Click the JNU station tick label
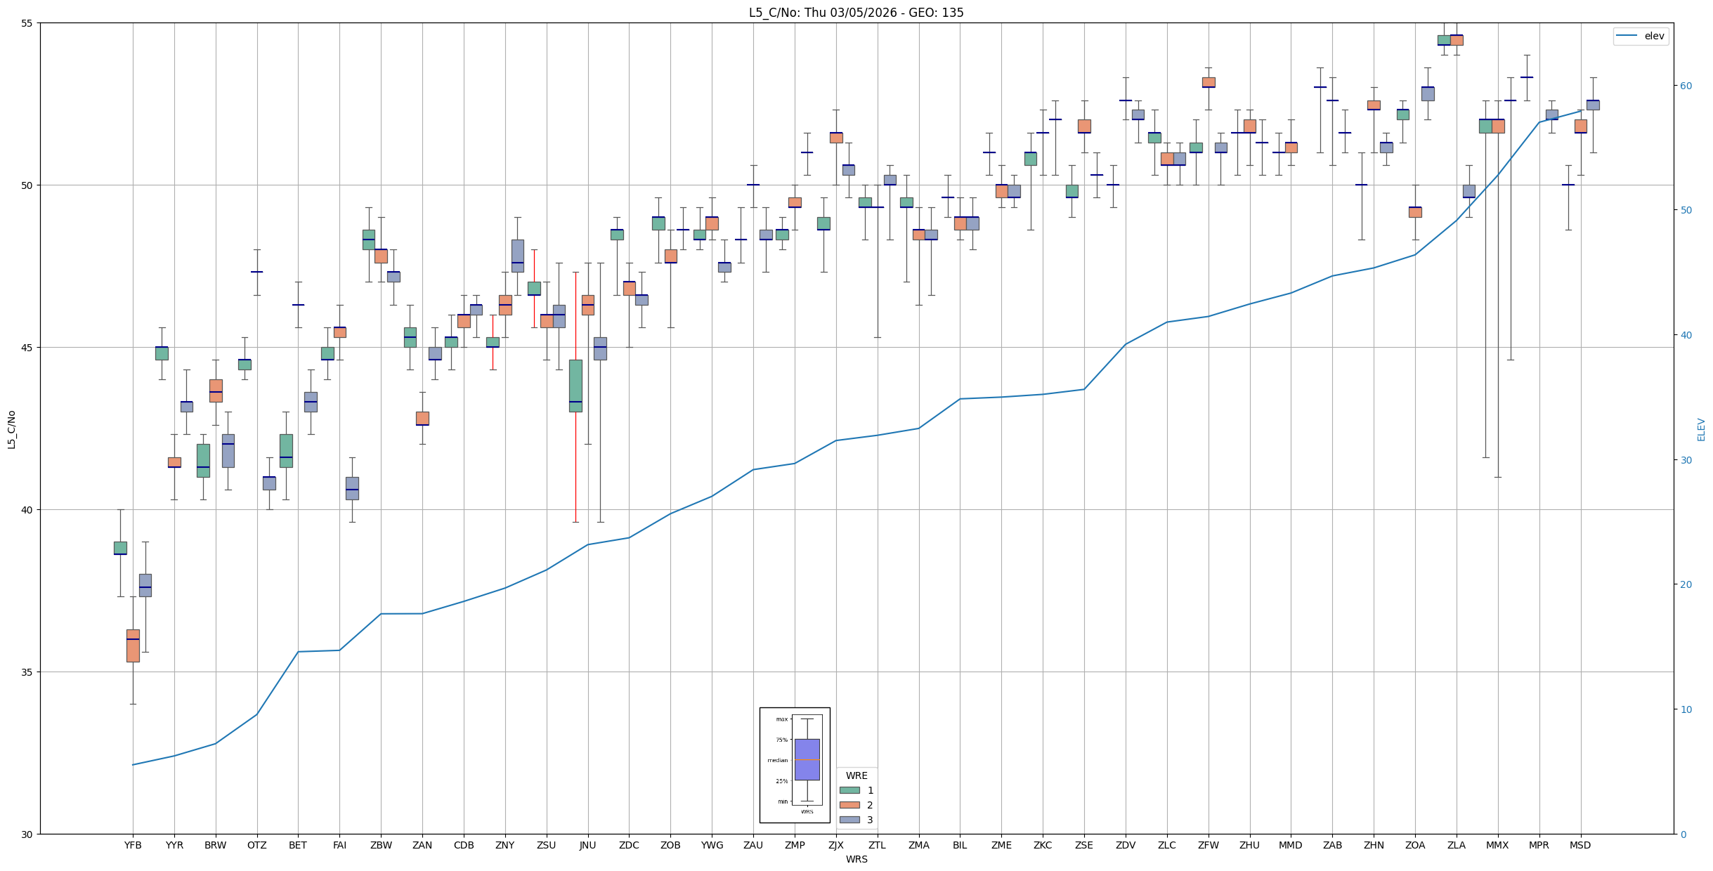This screenshot has height=871, width=1713. (x=587, y=845)
